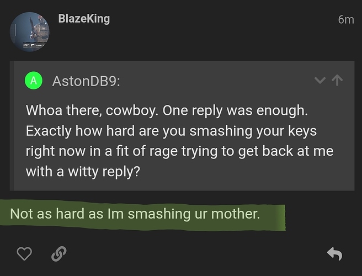Image resolution: width=362 pixels, height=276 pixels.
Task: Select the "with a witty reply?" quote line
Action: click(83, 172)
